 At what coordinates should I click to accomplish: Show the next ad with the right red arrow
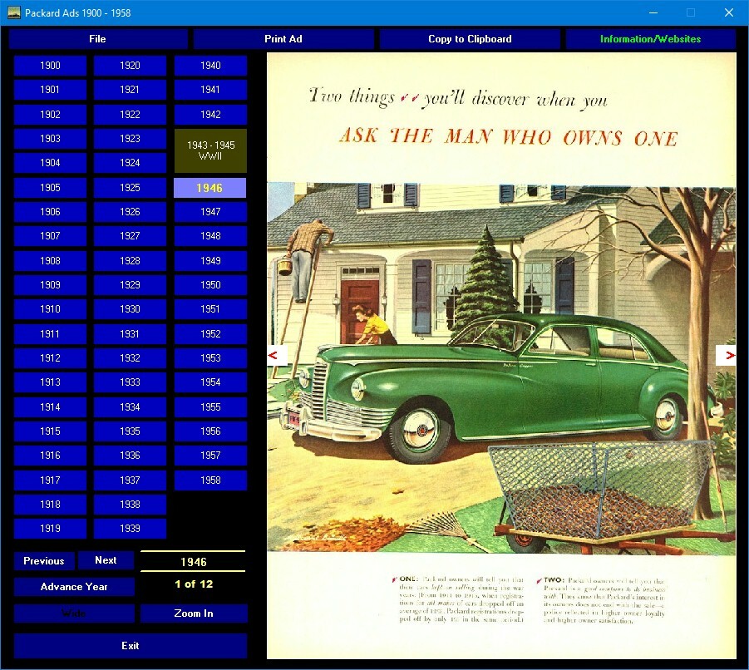726,355
